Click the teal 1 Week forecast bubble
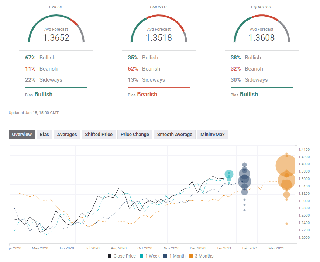Screen dimensions: 320x262 (229, 174)
